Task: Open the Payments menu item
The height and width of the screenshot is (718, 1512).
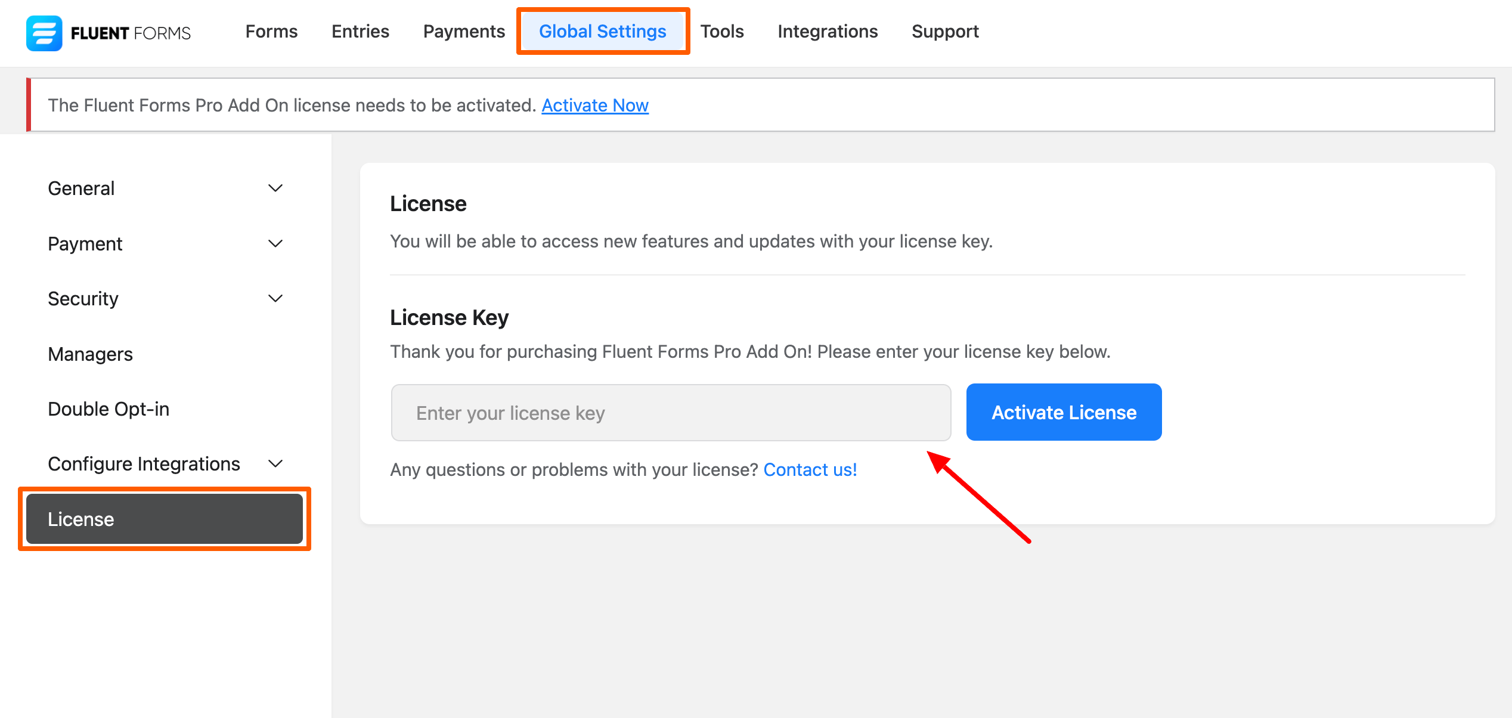Action: coord(464,32)
